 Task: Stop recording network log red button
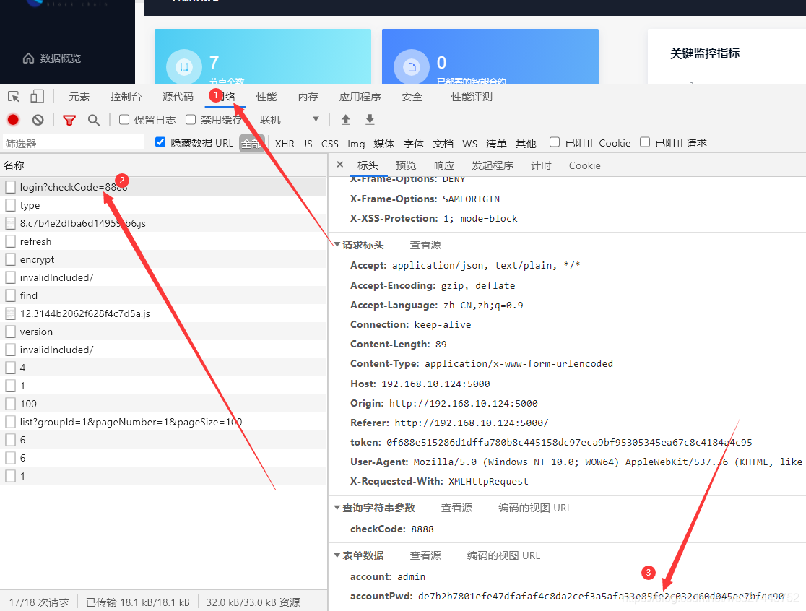click(x=13, y=120)
